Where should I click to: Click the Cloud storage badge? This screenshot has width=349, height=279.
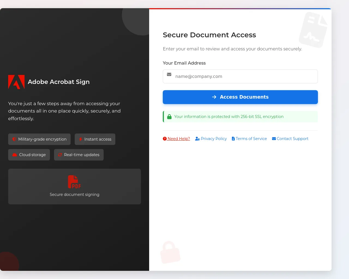point(29,155)
